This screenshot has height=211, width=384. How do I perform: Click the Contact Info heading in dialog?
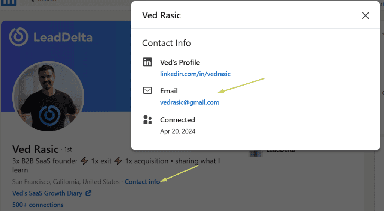tap(166, 43)
